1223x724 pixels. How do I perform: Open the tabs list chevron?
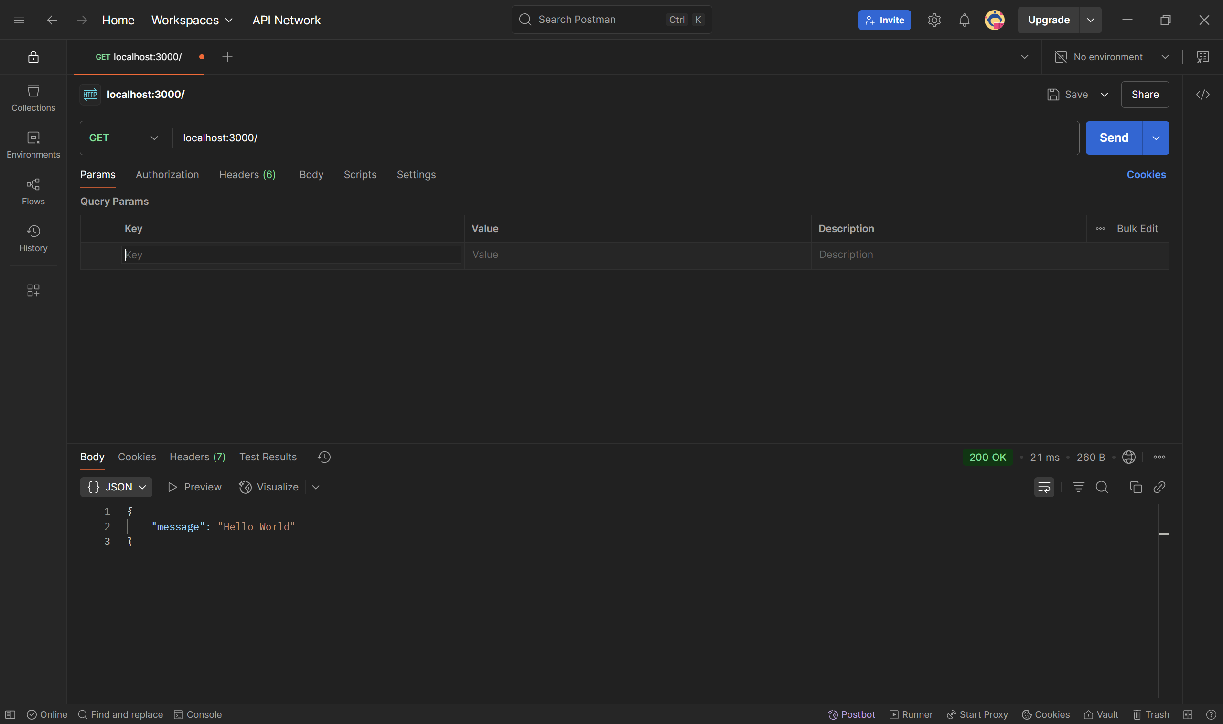pyautogui.click(x=1024, y=57)
